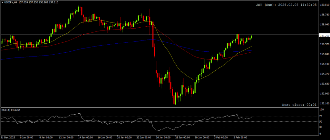
Task: Click the OHLC values in chart header
Action: pyautogui.click(x=38, y=2)
